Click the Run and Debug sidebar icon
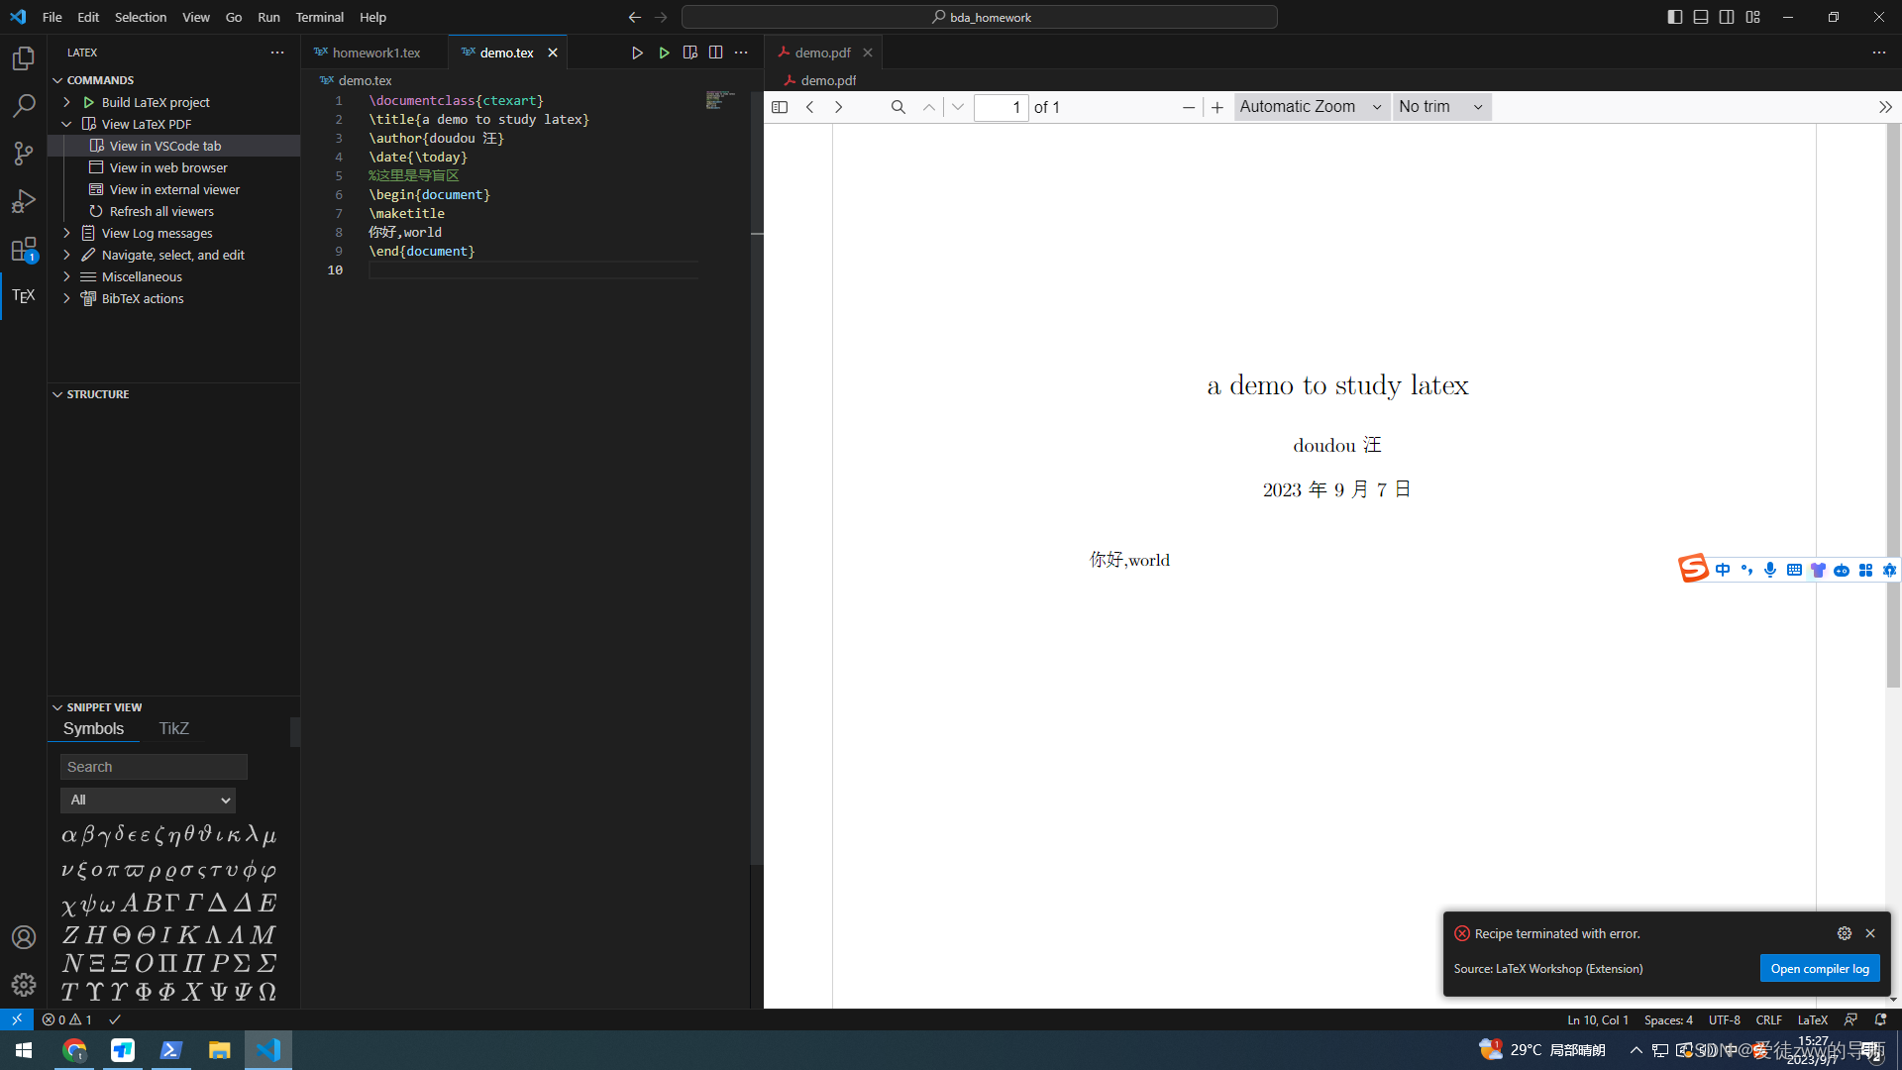 tap(24, 201)
